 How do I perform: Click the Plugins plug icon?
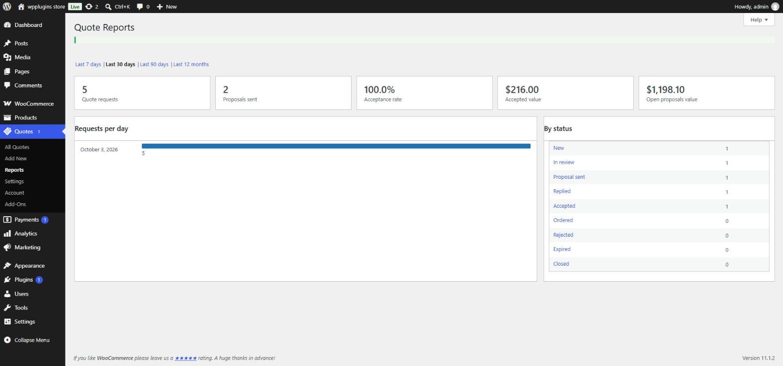(x=7, y=280)
